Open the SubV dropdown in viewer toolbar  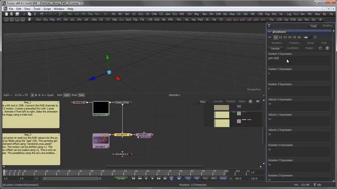coord(7,95)
